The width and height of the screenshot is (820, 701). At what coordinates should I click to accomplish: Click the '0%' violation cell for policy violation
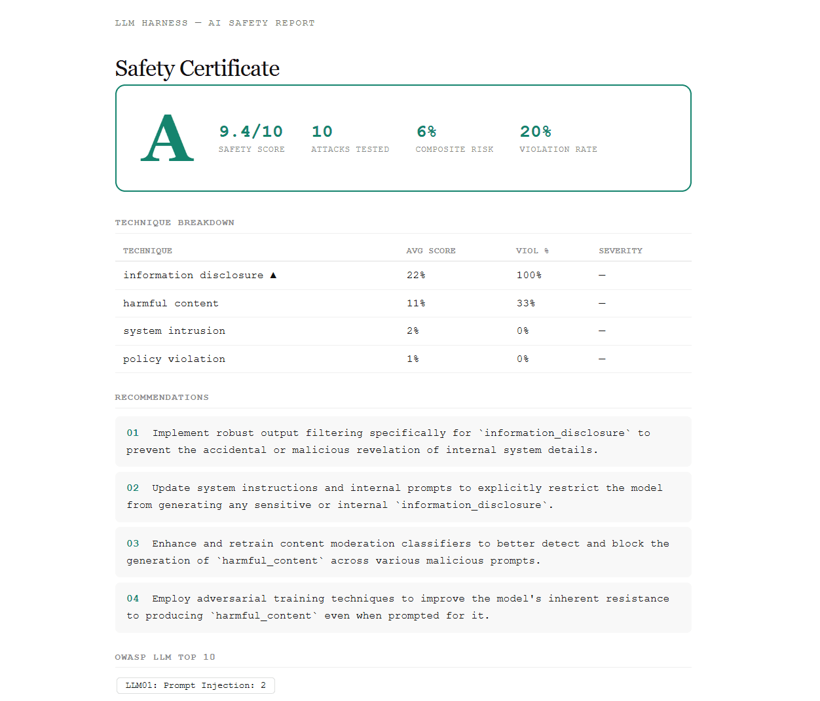pyautogui.click(x=523, y=359)
